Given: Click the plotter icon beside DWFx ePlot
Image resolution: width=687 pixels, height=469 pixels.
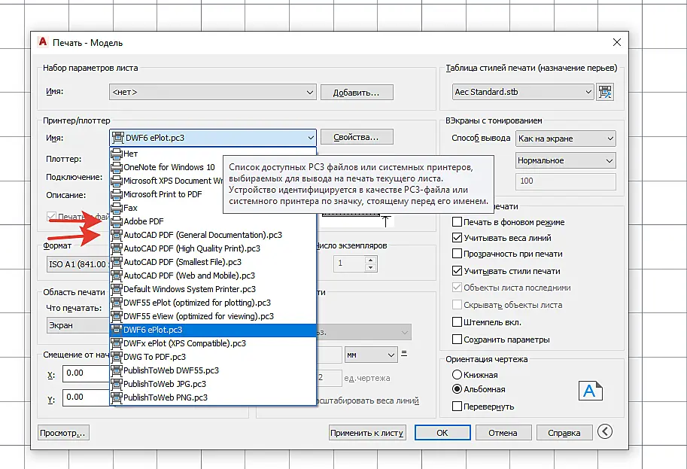Looking at the screenshot, I should point(116,343).
